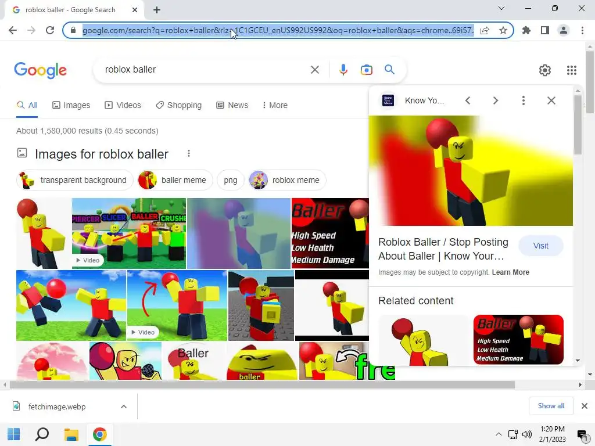View site information lock icon
Screen dimensions: 595x446
73,30
